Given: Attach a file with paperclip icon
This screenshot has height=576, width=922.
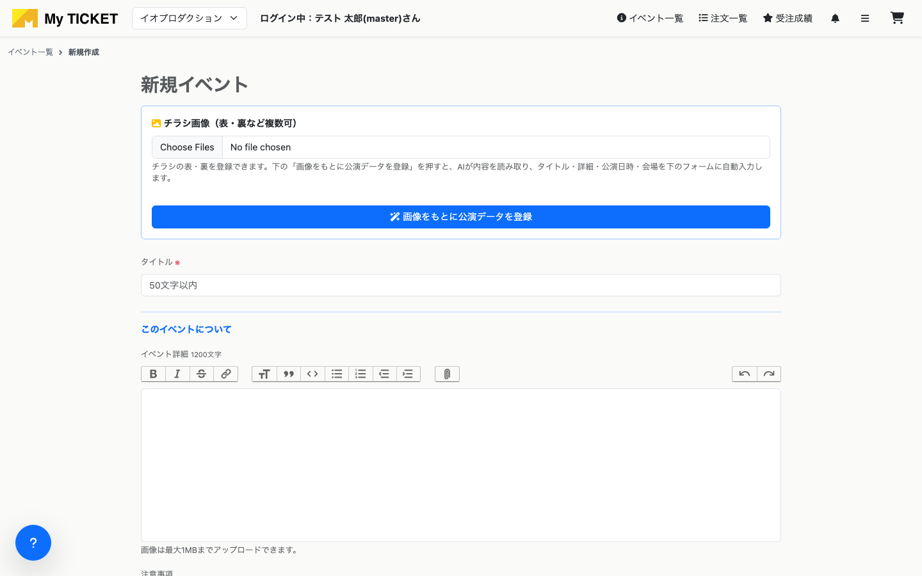Looking at the screenshot, I should click(x=447, y=374).
